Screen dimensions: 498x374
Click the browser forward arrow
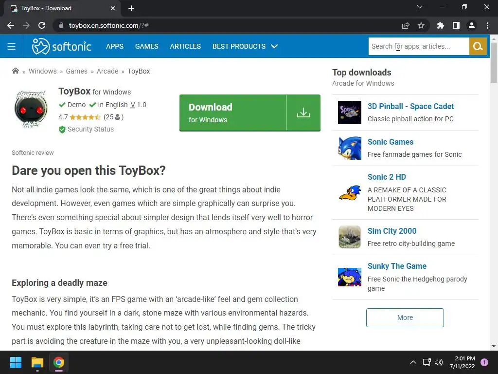pyautogui.click(x=26, y=25)
